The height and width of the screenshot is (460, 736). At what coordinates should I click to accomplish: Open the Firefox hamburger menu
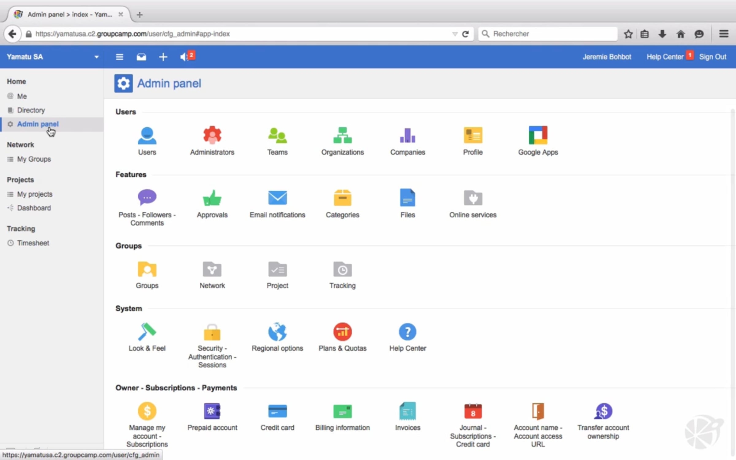724,34
